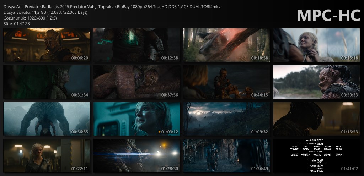The width and height of the screenshot is (364, 176).
Task: Click the dark silhouette frame at 01:15:53
Action: (x=316, y=119)
